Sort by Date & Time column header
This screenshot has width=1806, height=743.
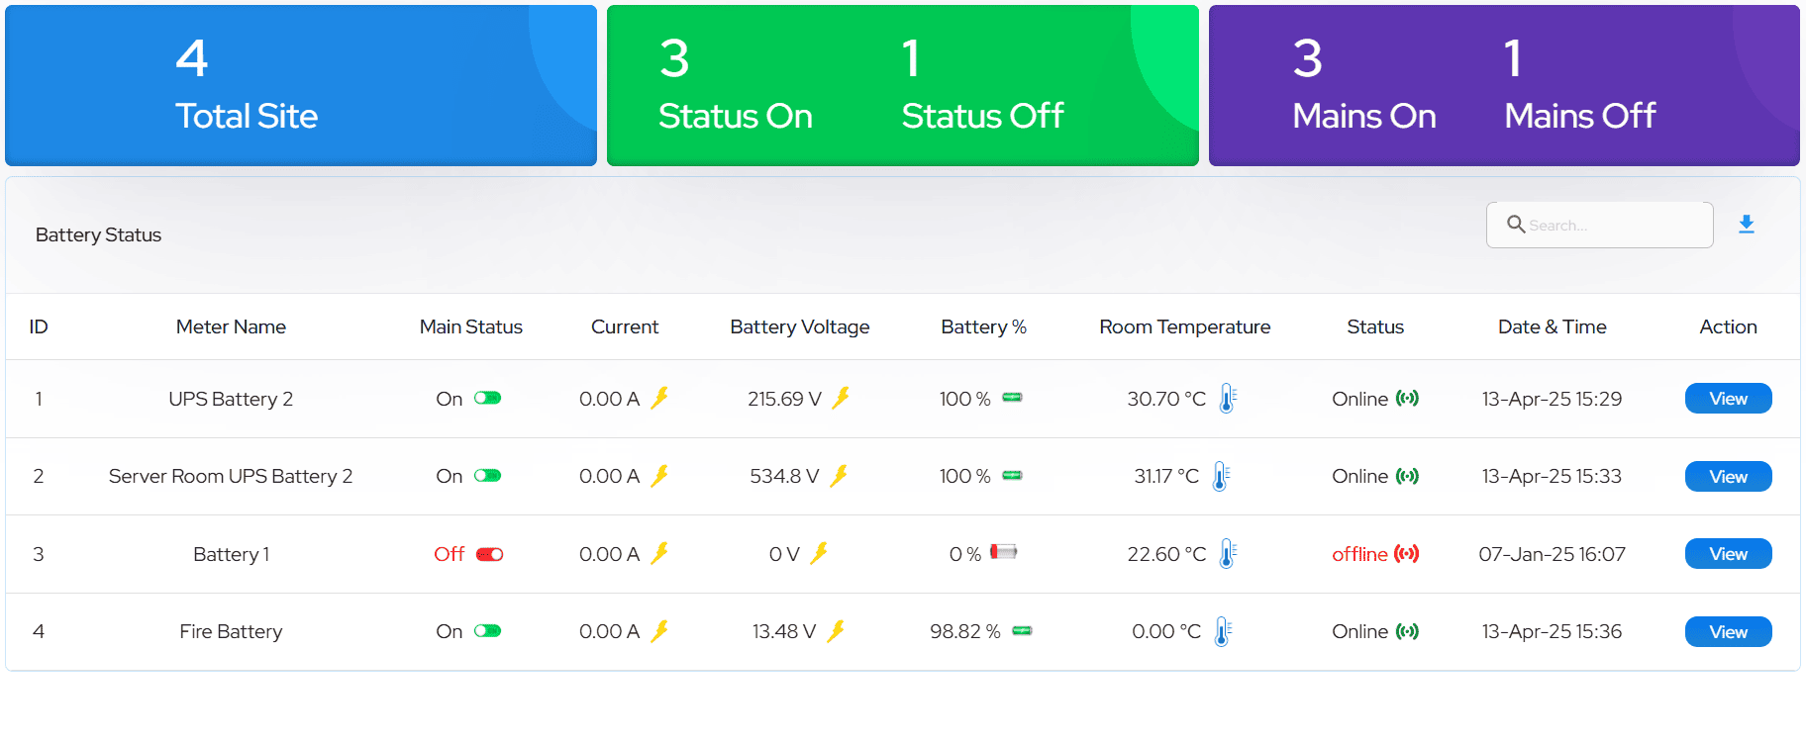1553,326
